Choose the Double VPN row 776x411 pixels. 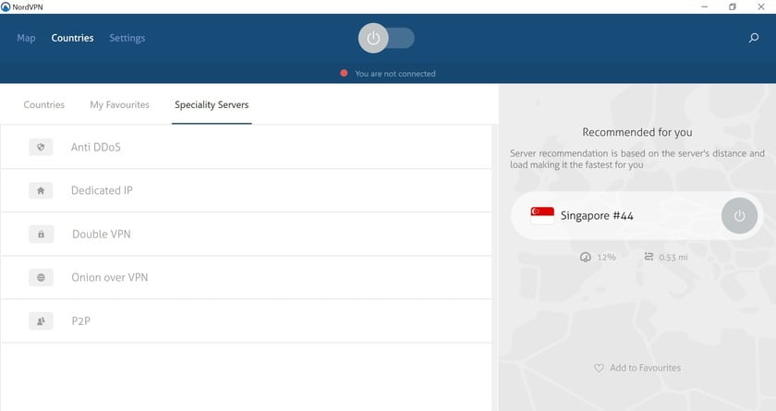247,234
